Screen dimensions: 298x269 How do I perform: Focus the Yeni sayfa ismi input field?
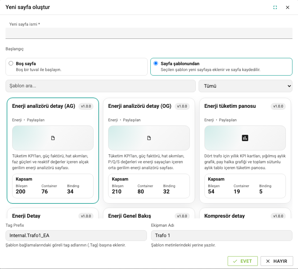click(149, 33)
